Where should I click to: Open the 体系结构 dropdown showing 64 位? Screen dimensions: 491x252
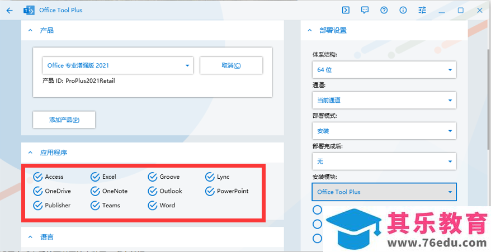pos(384,69)
